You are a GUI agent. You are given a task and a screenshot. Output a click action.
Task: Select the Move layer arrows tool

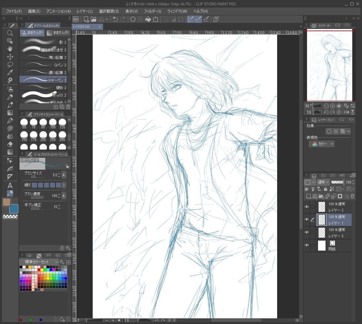10,57
